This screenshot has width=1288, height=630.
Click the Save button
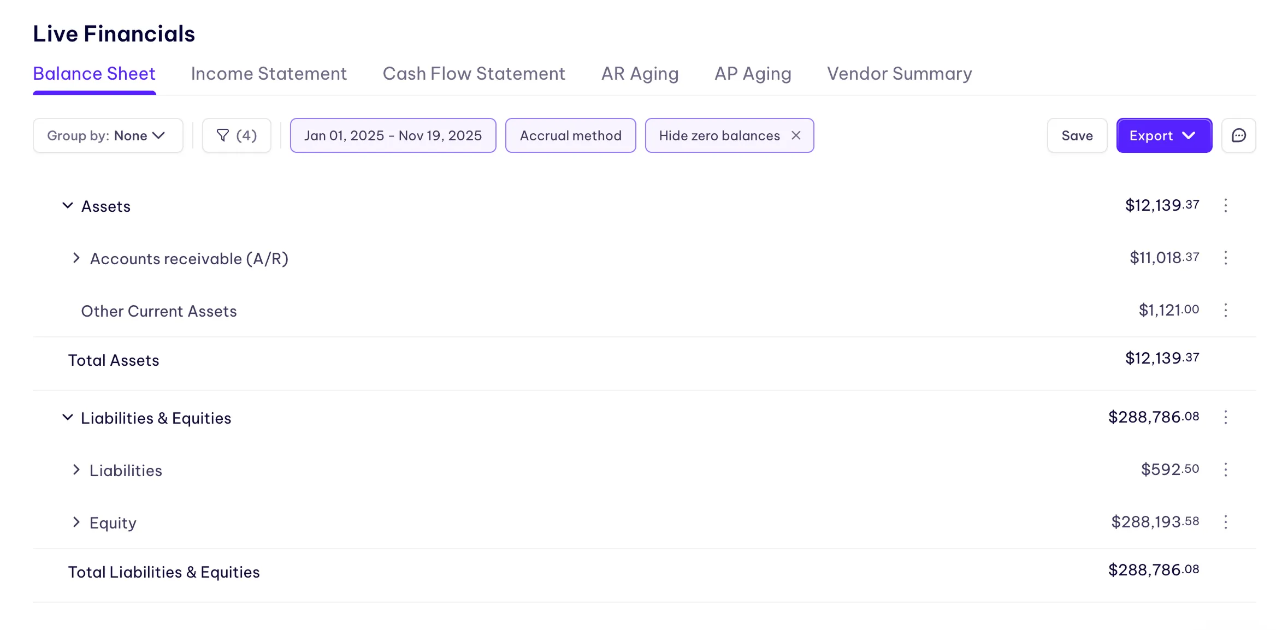1077,135
